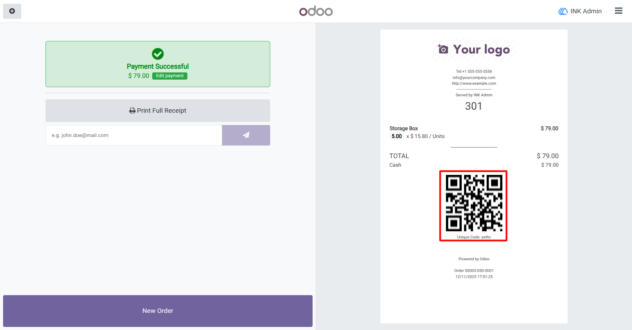Click the plus icon button at top left
The image size is (632, 330).
click(x=12, y=11)
